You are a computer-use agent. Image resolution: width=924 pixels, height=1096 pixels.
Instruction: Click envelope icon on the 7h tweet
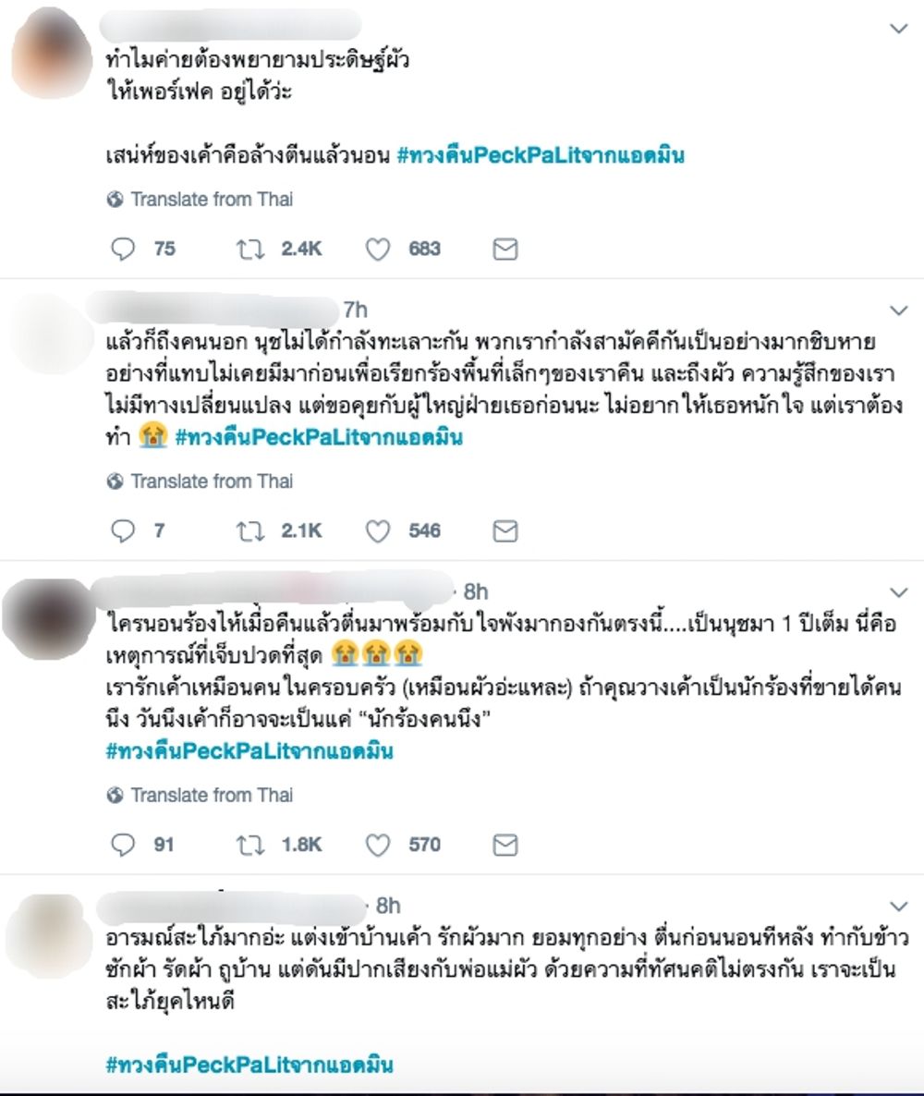coord(505,531)
